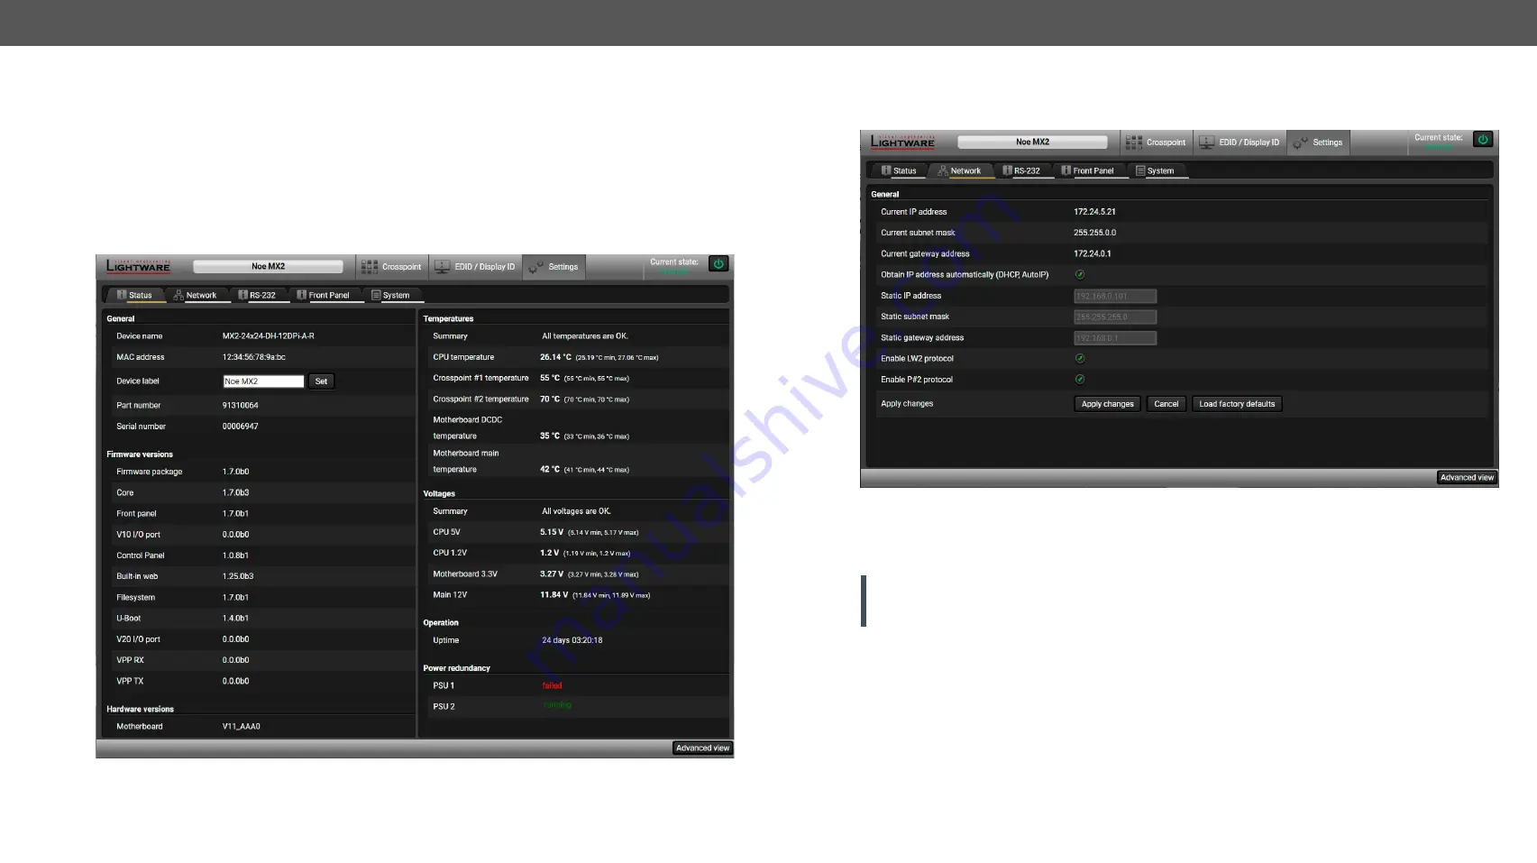The width and height of the screenshot is (1537, 863).
Task: Click Noe MX2 device name bar in left window
Action: [x=268, y=266]
